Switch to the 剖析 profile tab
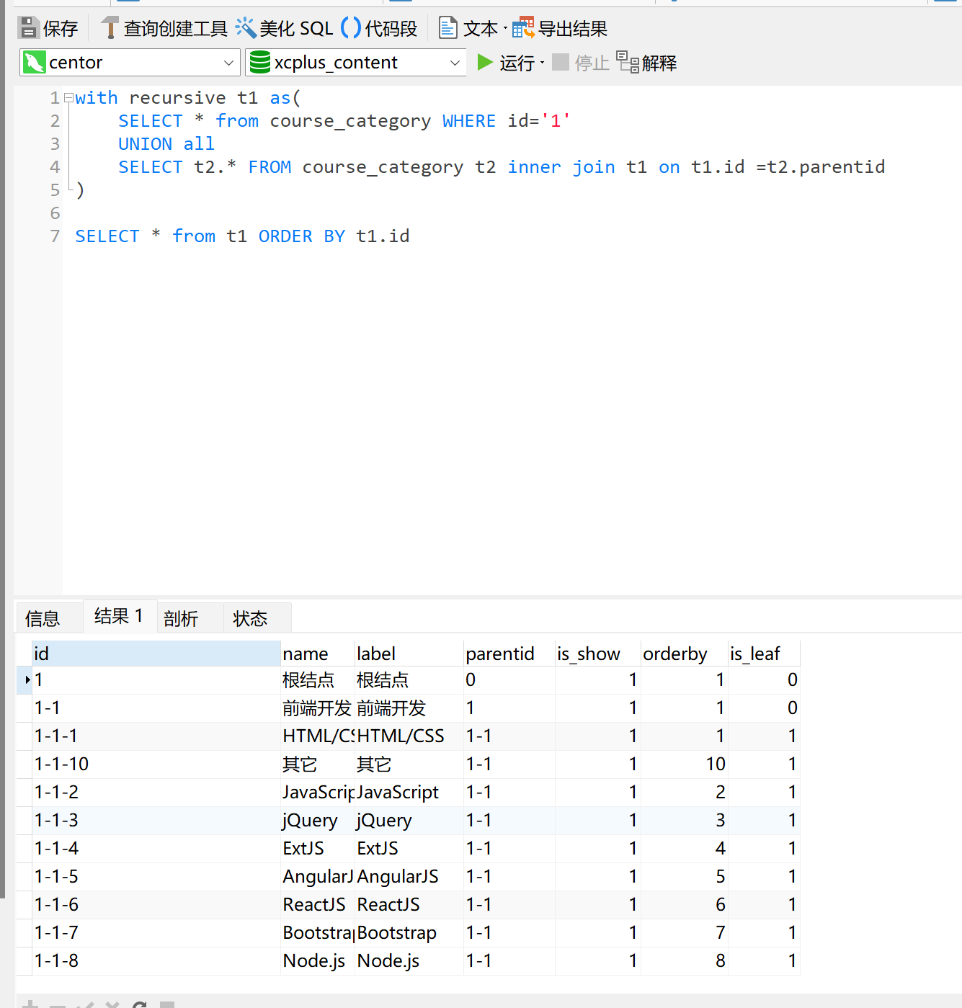 (180, 618)
